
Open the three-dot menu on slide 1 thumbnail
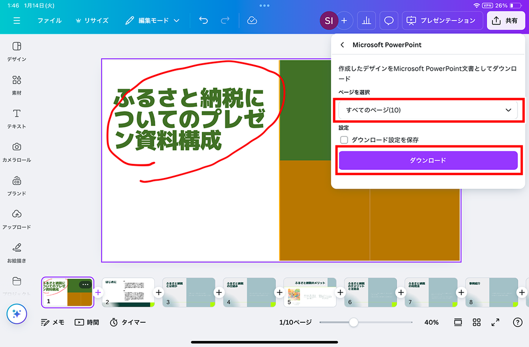(85, 284)
